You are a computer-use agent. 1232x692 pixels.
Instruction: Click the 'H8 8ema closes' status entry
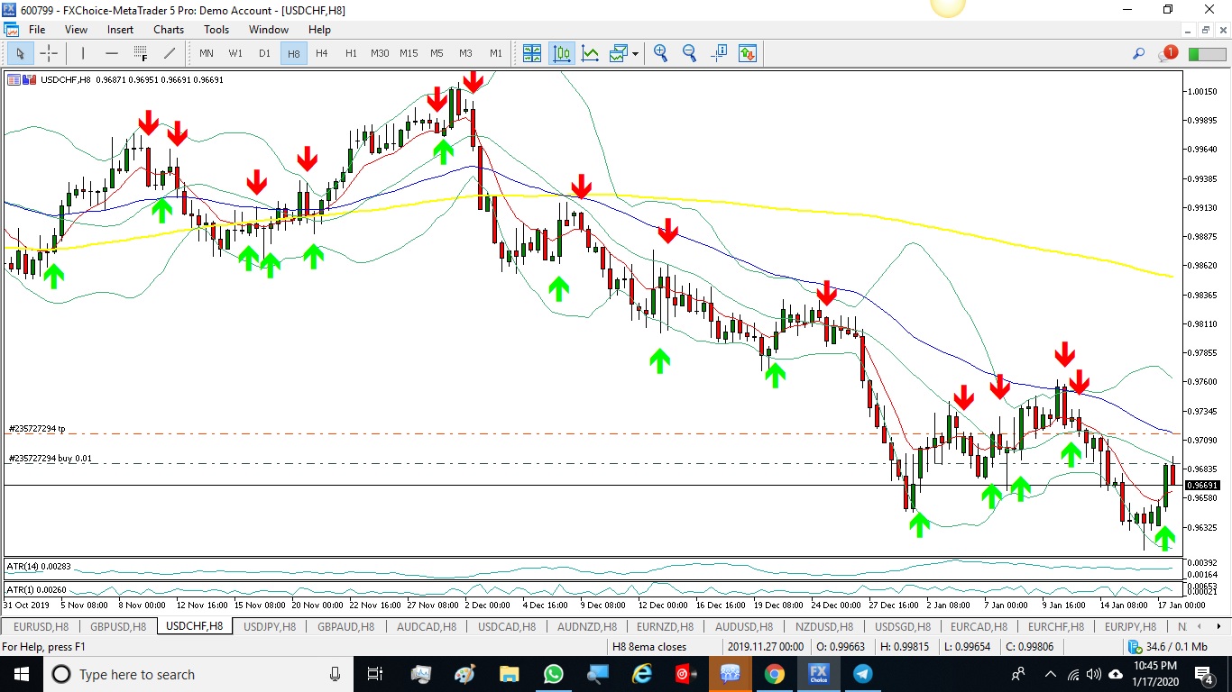click(649, 647)
